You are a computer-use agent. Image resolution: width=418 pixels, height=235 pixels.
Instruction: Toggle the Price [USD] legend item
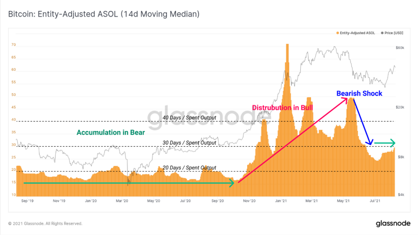coord(392,33)
